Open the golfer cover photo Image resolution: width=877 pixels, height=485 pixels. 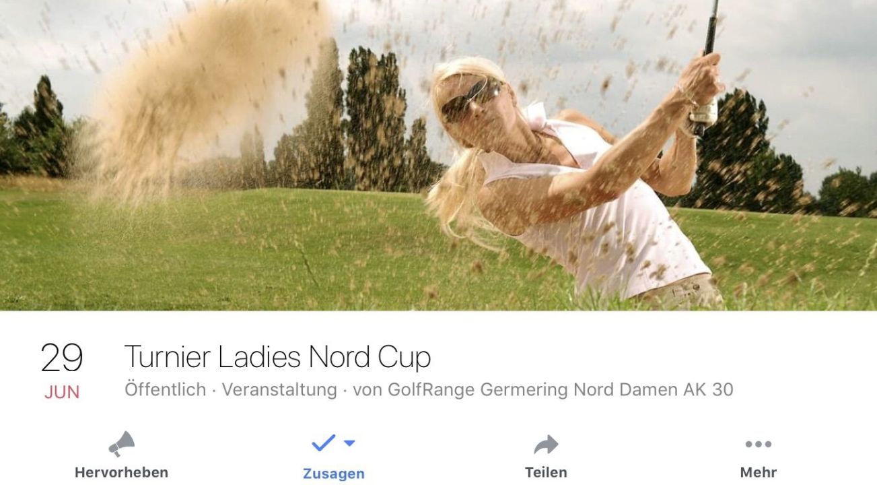click(438, 155)
